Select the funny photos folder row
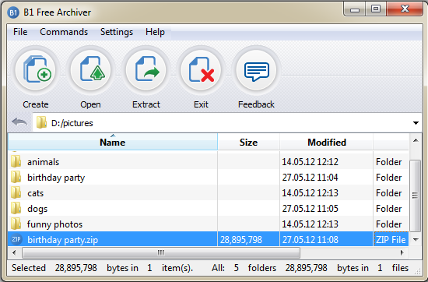The image size is (428, 282). [x=209, y=224]
